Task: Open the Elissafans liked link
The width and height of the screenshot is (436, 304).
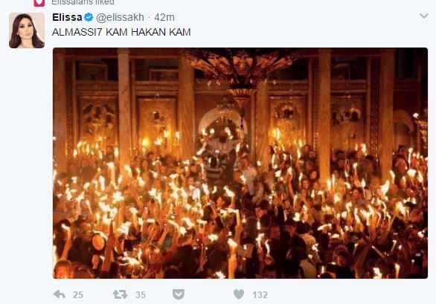Action: coord(83,2)
